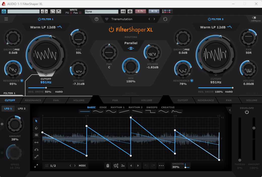Click the random preset circular arrows icon
Image resolution: width=262 pixels, height=177 pixels.
pos(165,19)
